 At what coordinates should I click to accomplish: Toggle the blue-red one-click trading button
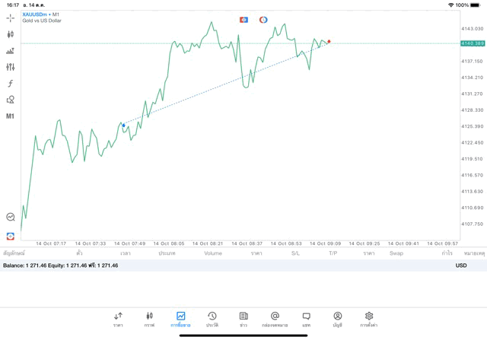(x=243, y=20)
